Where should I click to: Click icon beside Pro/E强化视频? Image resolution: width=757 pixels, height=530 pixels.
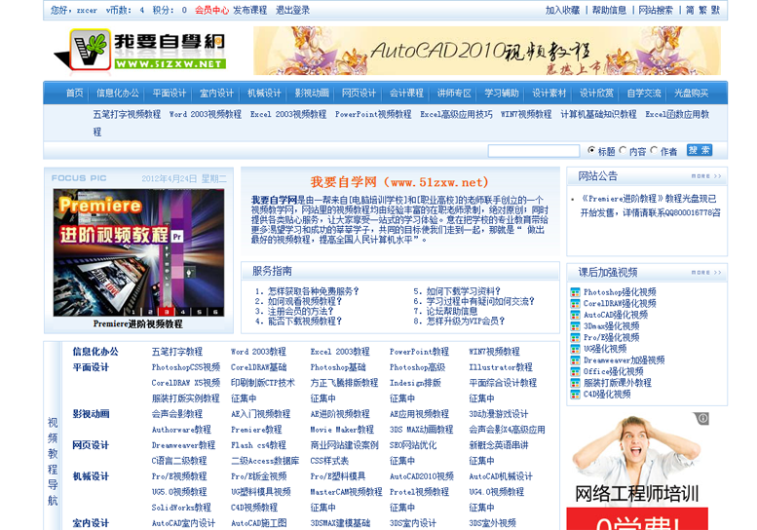(x=575, y=337)
